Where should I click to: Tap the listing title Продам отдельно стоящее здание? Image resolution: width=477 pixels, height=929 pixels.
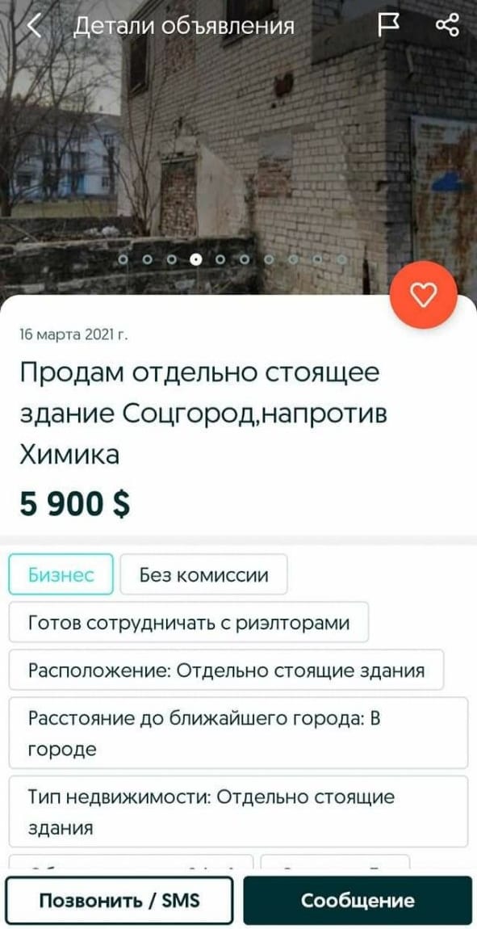[203, 414]
